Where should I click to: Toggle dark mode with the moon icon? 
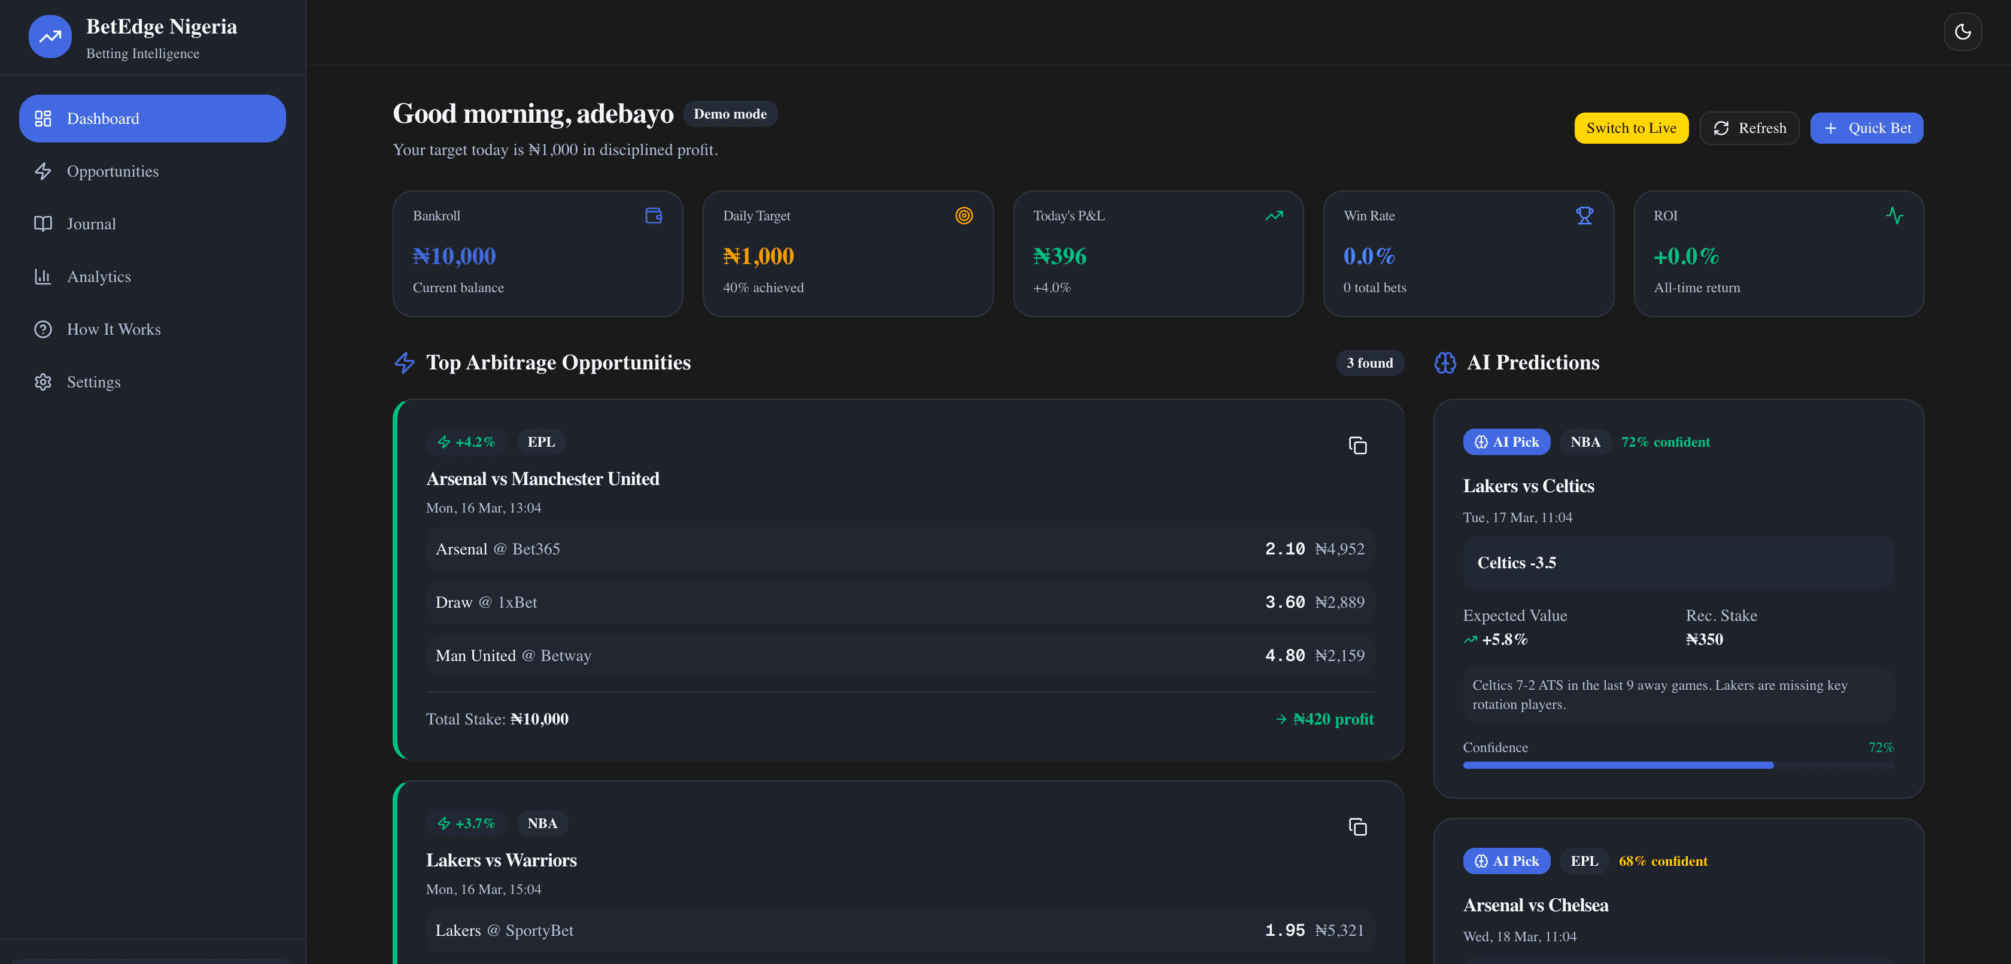[x=1963, y=32]
